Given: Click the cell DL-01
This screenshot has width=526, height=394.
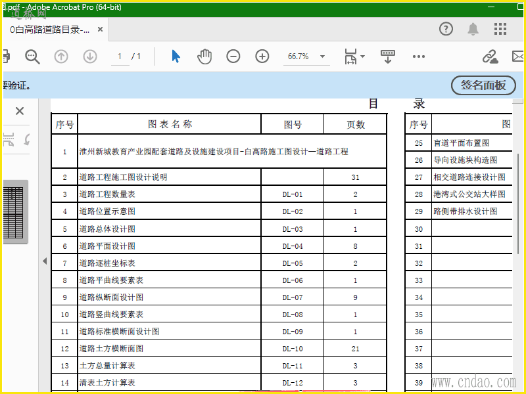Looking at the screenshot, I should pos(293,194).
